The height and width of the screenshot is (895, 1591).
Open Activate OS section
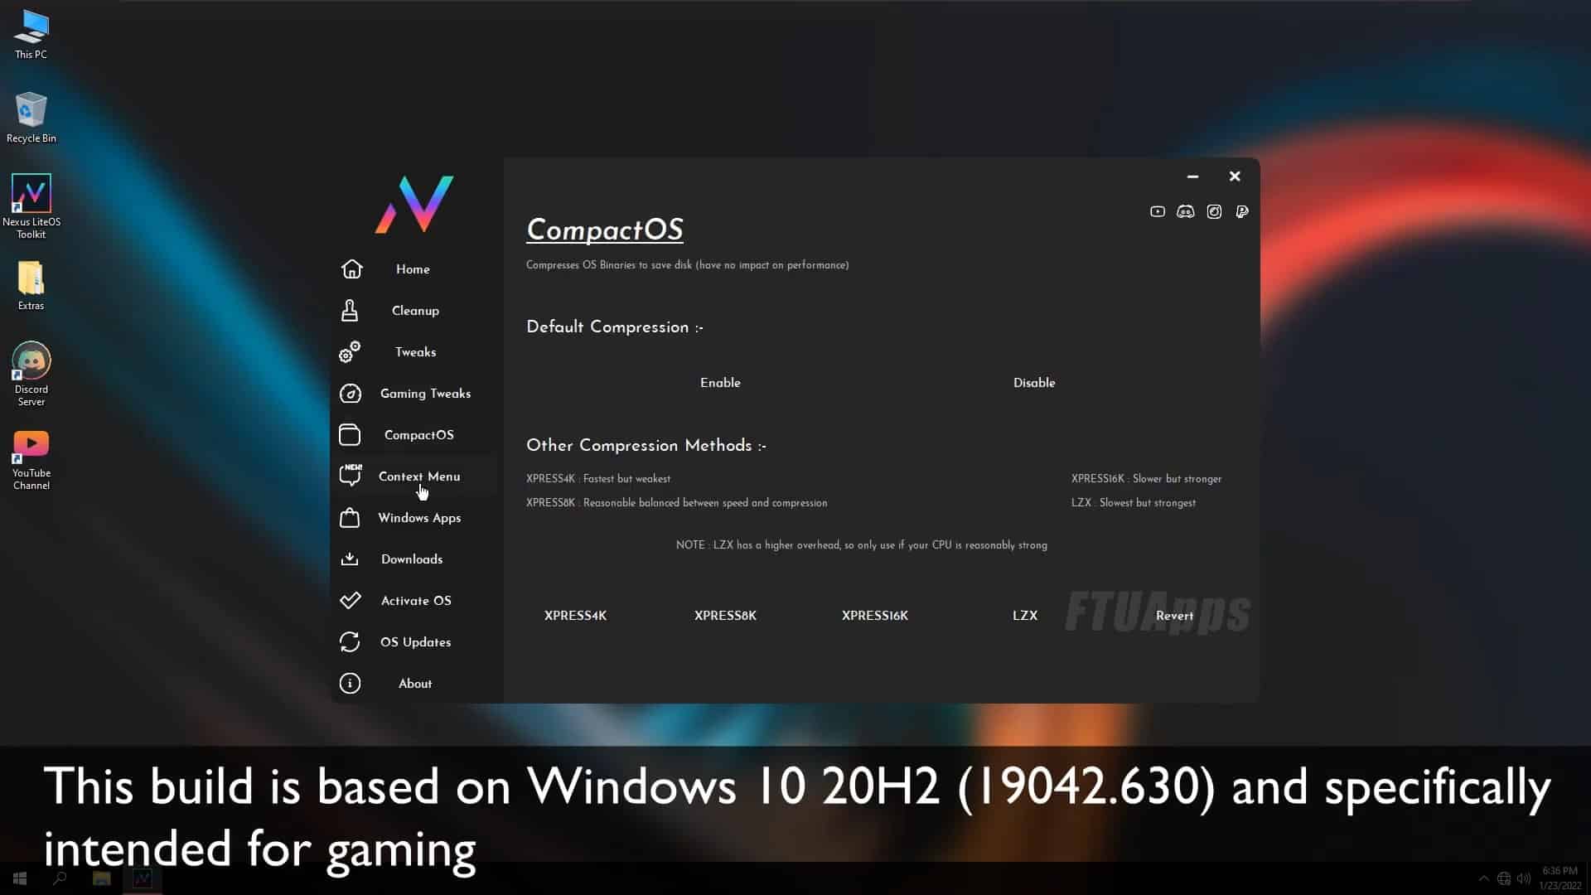tap(416, 600)
